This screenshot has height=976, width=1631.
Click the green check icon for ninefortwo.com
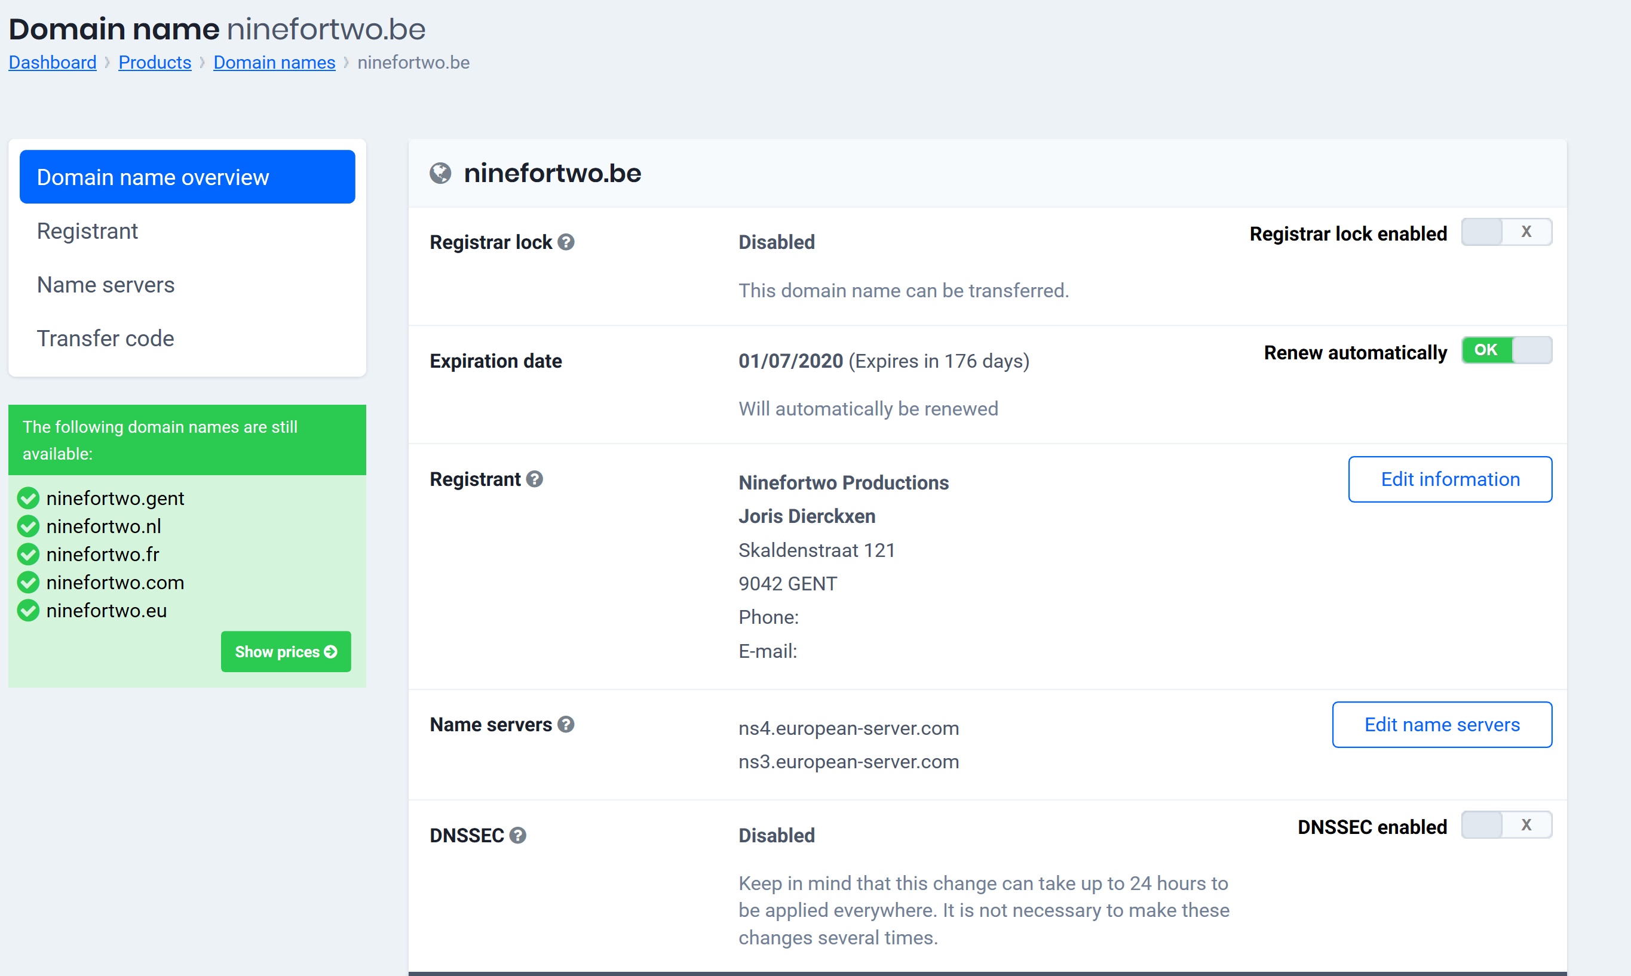pyautogui.click(x=28, y=582)
